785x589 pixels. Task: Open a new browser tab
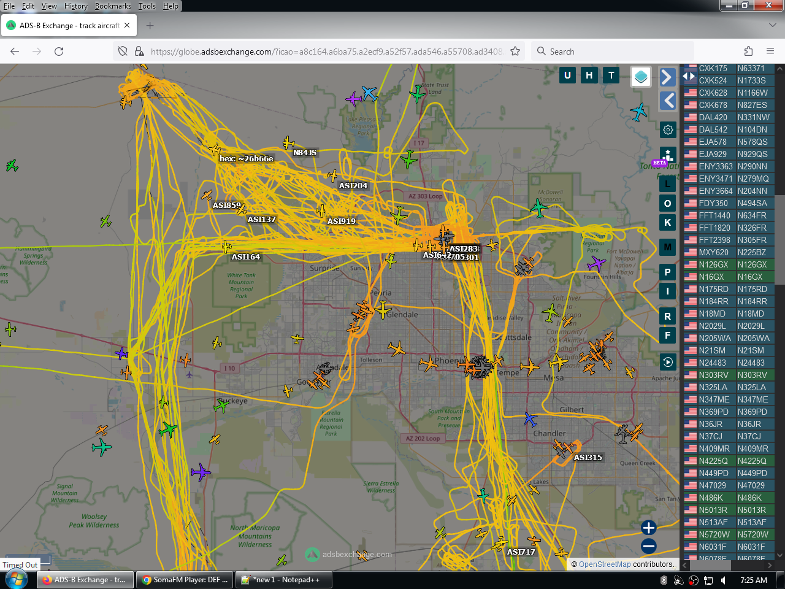150,26
